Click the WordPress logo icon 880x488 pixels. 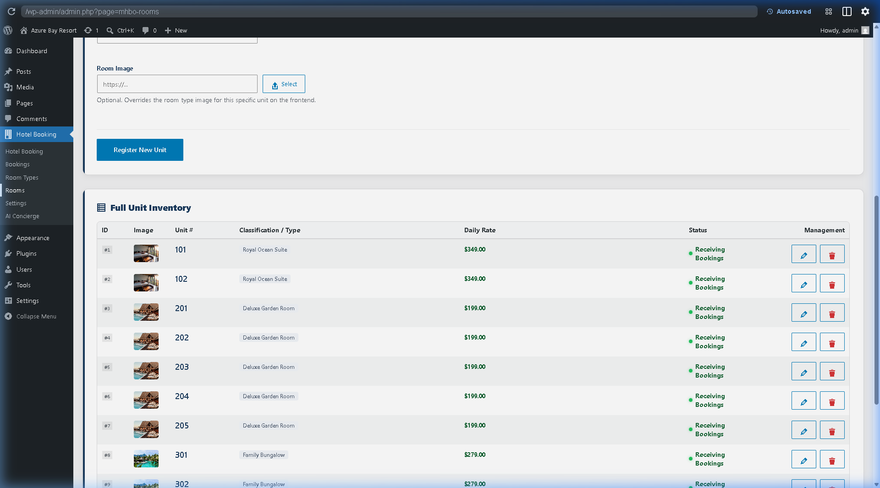[8, 30]
